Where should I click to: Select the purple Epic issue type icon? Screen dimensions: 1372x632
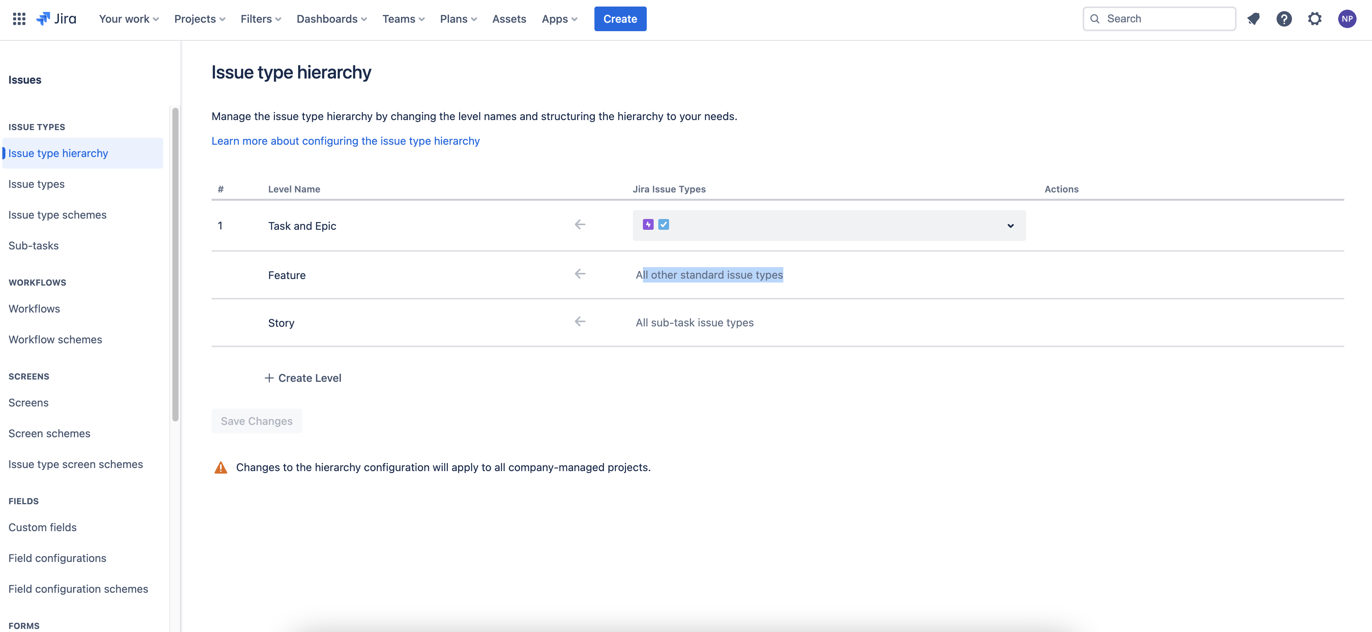(648, 225)
